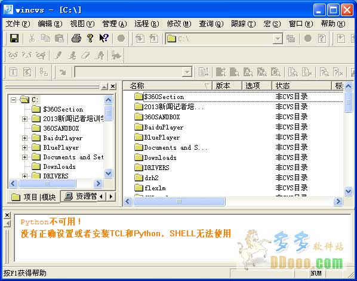This screenshot has width=357, height=281.
Task: Click the arrow icon left of filter box
Action: [62, 72]
